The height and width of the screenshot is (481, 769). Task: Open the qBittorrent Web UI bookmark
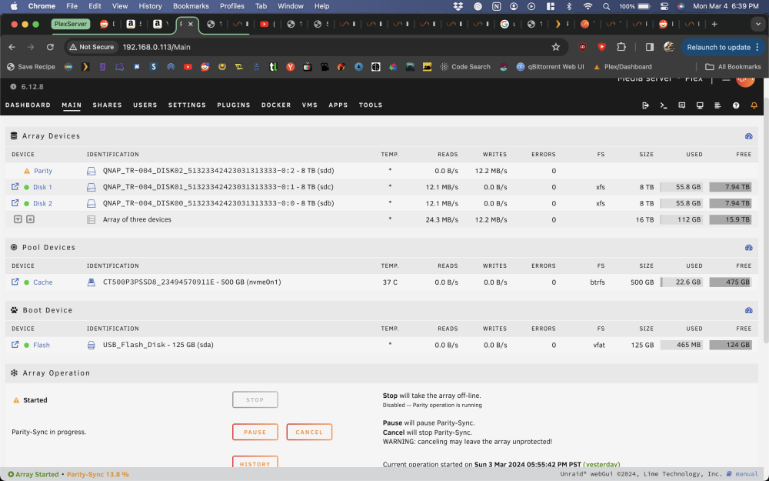point(551,67)
